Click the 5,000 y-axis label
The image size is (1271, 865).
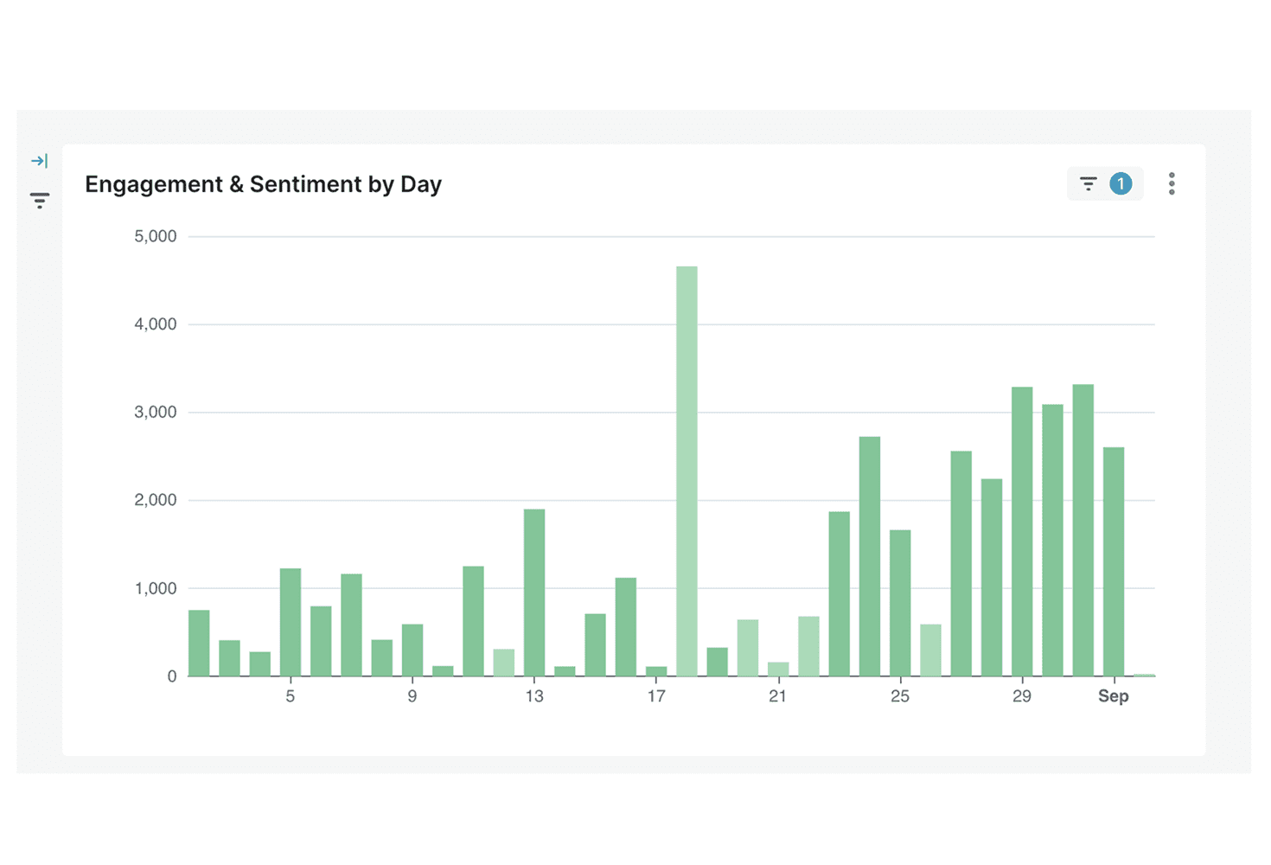point(156,236)
